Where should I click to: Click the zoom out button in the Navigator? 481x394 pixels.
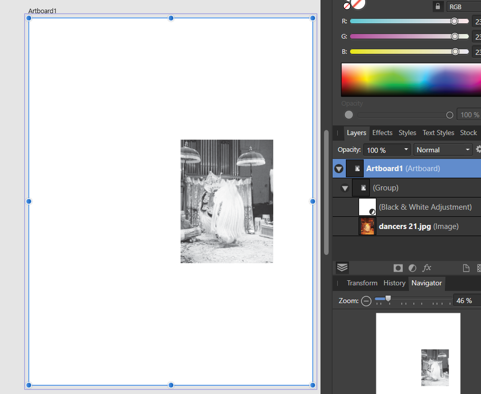[x=366, y=301]
